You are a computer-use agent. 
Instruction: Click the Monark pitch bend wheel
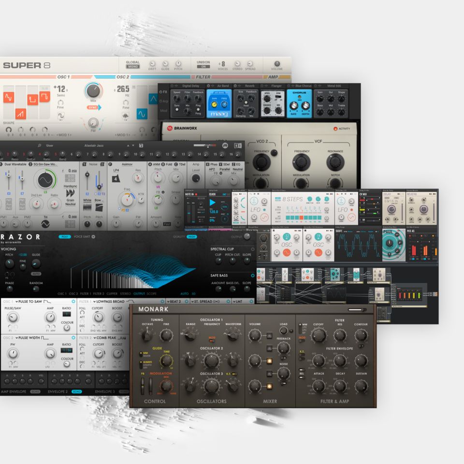[x=143, y=386]
